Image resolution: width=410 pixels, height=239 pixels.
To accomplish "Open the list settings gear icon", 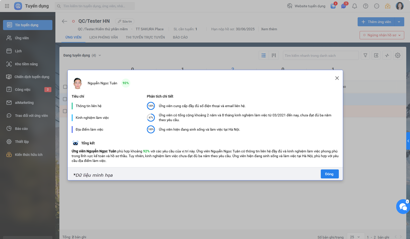I will (397, 55).
